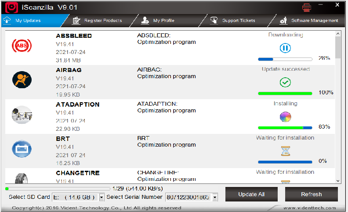Pause the ABSBLEED download
348x212 pixels.
point(285,48)
